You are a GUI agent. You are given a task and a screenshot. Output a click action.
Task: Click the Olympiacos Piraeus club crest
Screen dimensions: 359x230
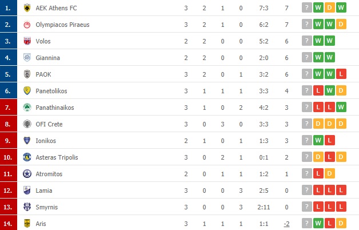click(26, 25)
